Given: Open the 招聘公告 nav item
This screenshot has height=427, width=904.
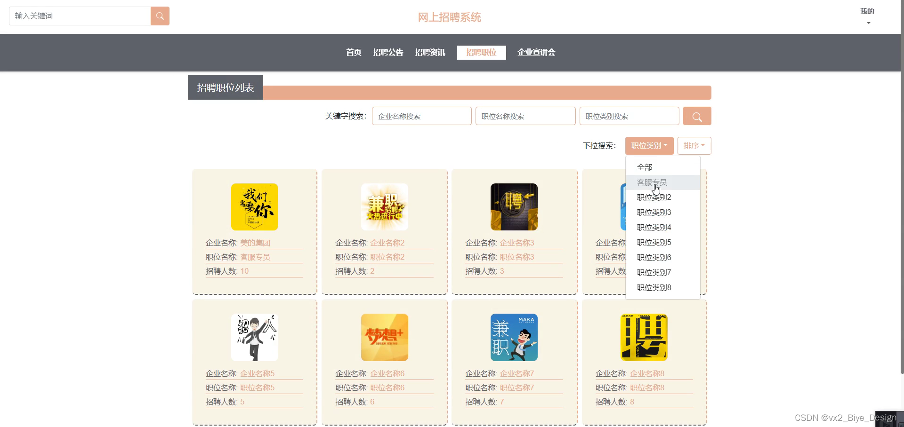Looking at the screenshot, I should 388,52.
